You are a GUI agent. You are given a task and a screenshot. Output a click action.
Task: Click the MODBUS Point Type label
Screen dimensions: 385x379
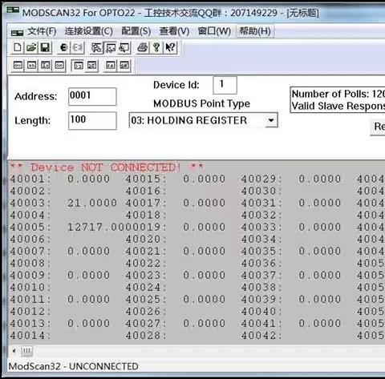(201, 103)
